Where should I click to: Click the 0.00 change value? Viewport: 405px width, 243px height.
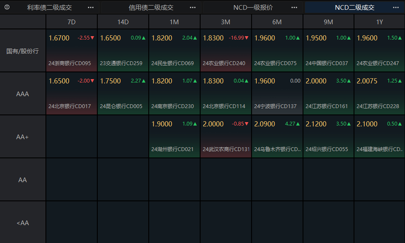295,81
